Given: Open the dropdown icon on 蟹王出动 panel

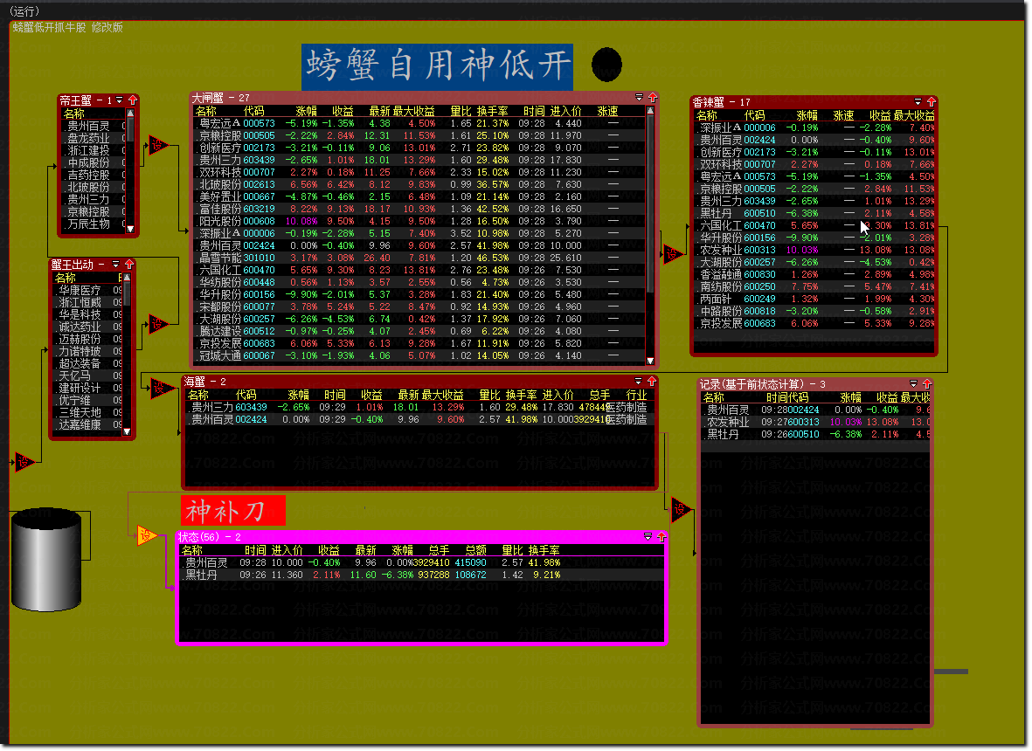Looking at the screenshot, I should coord(116,265).
